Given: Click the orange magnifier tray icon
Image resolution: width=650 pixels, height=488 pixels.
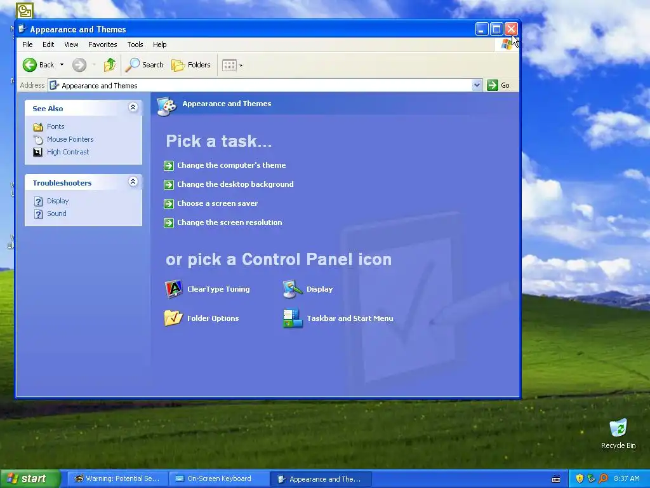Looking at the screenshot, I should (603, 478).
